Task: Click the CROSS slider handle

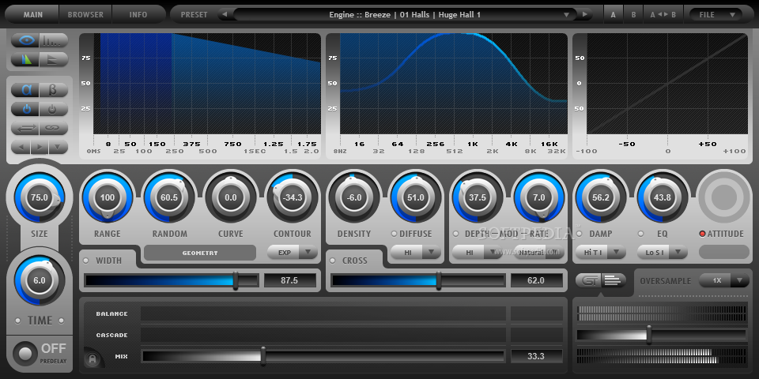Action: point(439,280)
